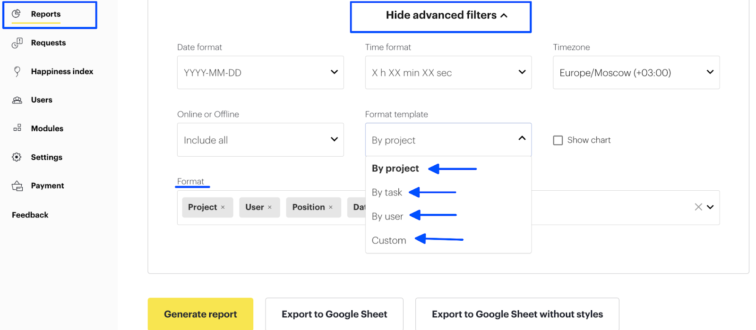
Task: Collapse with Hide advanced filters
Action: 440,16
